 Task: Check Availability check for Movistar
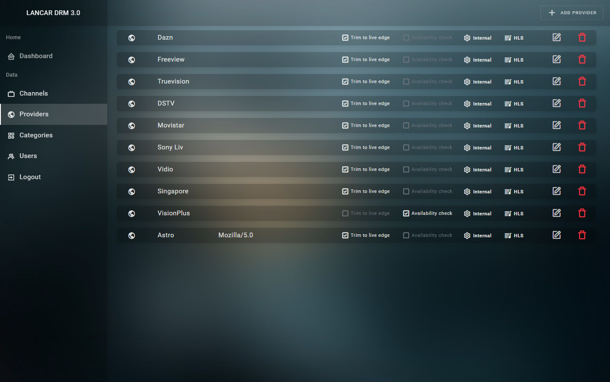[406, 126]
